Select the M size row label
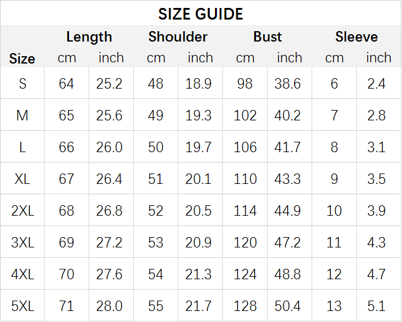Image resolution: width=402 pixels, height=322 pixels. [23, 115]
